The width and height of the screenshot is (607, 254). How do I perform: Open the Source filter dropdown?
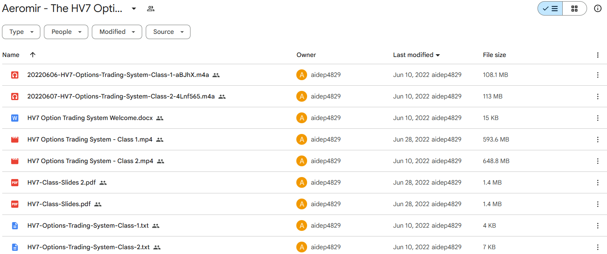(168, 32)
